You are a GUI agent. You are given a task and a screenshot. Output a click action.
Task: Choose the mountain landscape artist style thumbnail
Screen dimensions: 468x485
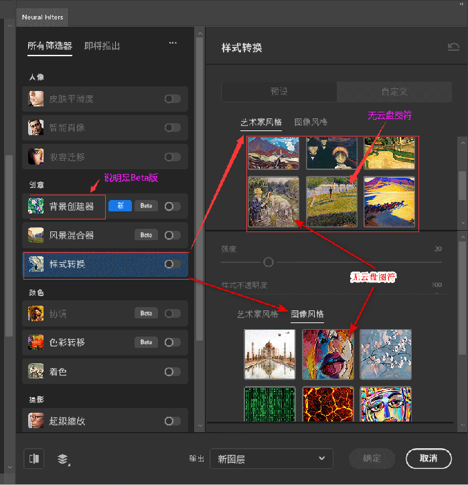pos(273,153)
